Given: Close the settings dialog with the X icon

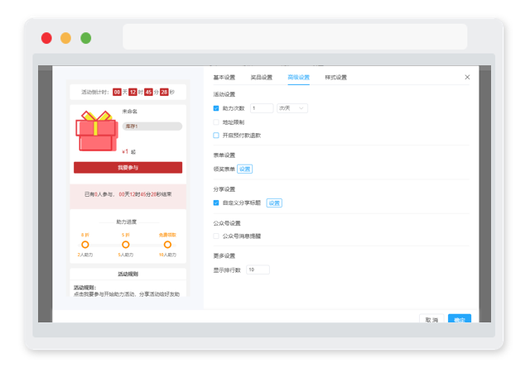Looking at the screenshot, I should click(467, 78).
